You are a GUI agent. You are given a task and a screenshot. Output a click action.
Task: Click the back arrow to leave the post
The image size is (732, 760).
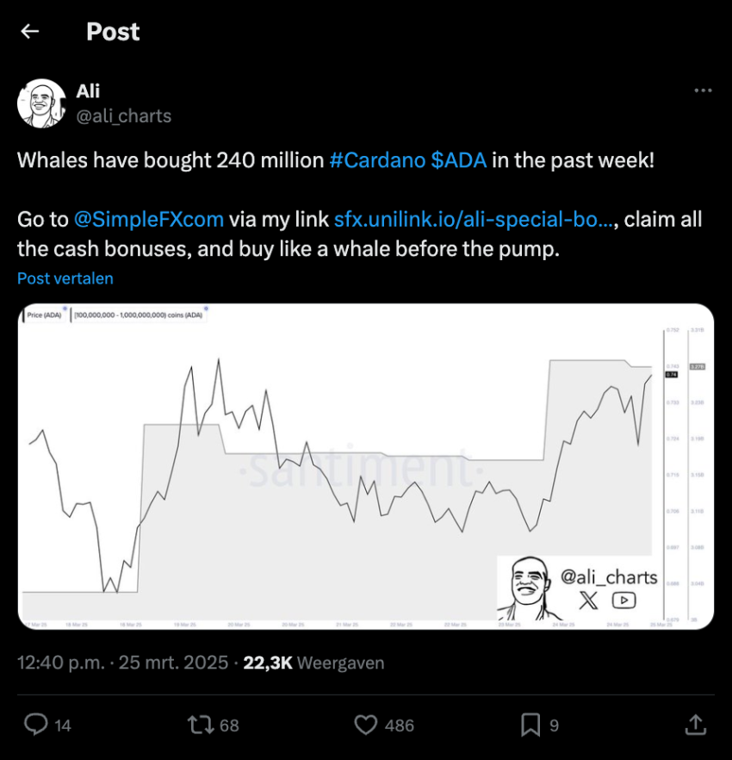[x=29, y=31]
